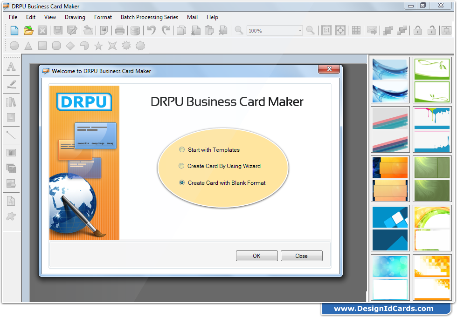457x317 pixels.
Task: Select the Barcode tool in sidebar
Action: pyautogui.click(x=11, y=153)
